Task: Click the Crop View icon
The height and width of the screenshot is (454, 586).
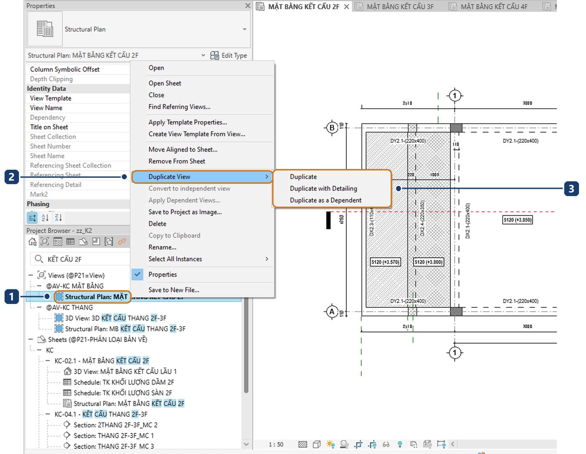Action: (x=358, y=444)
